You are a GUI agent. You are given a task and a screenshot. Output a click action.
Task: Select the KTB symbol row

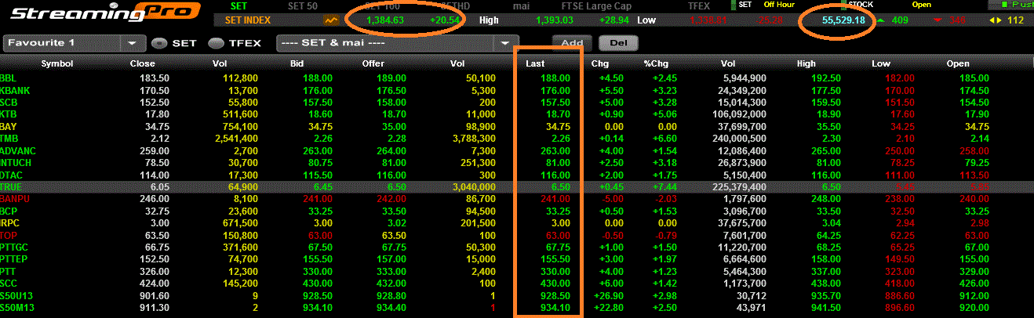517,114
